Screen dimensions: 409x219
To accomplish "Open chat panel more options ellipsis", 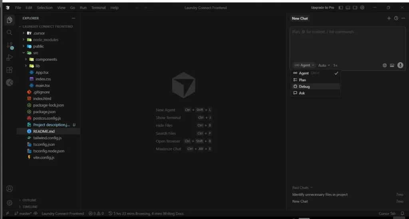I will coord(403,18).
